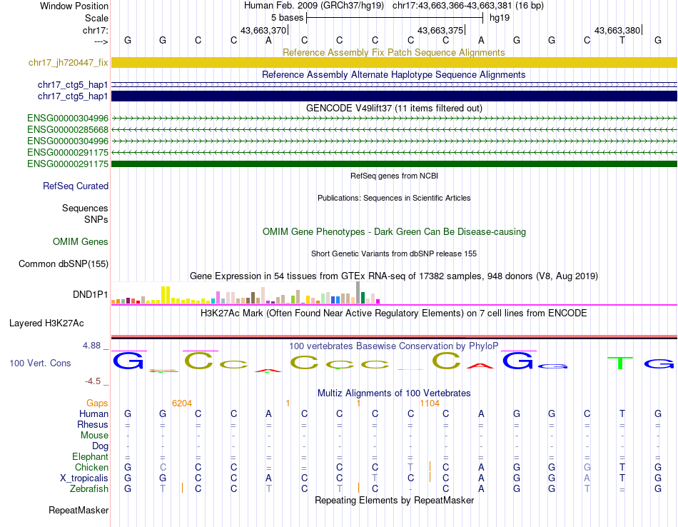
Task: Open title 'Reference Assembly Fix Patch Sequence Alignments'
Action: [394, 52]
